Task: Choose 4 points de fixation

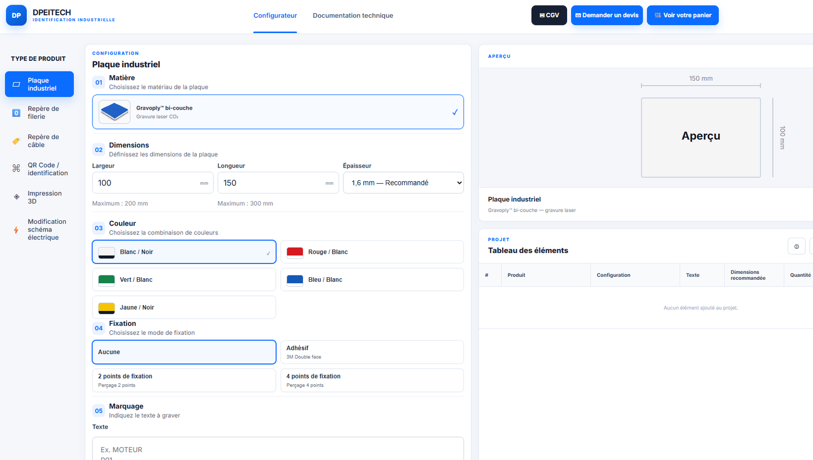Action: [372, 380]
